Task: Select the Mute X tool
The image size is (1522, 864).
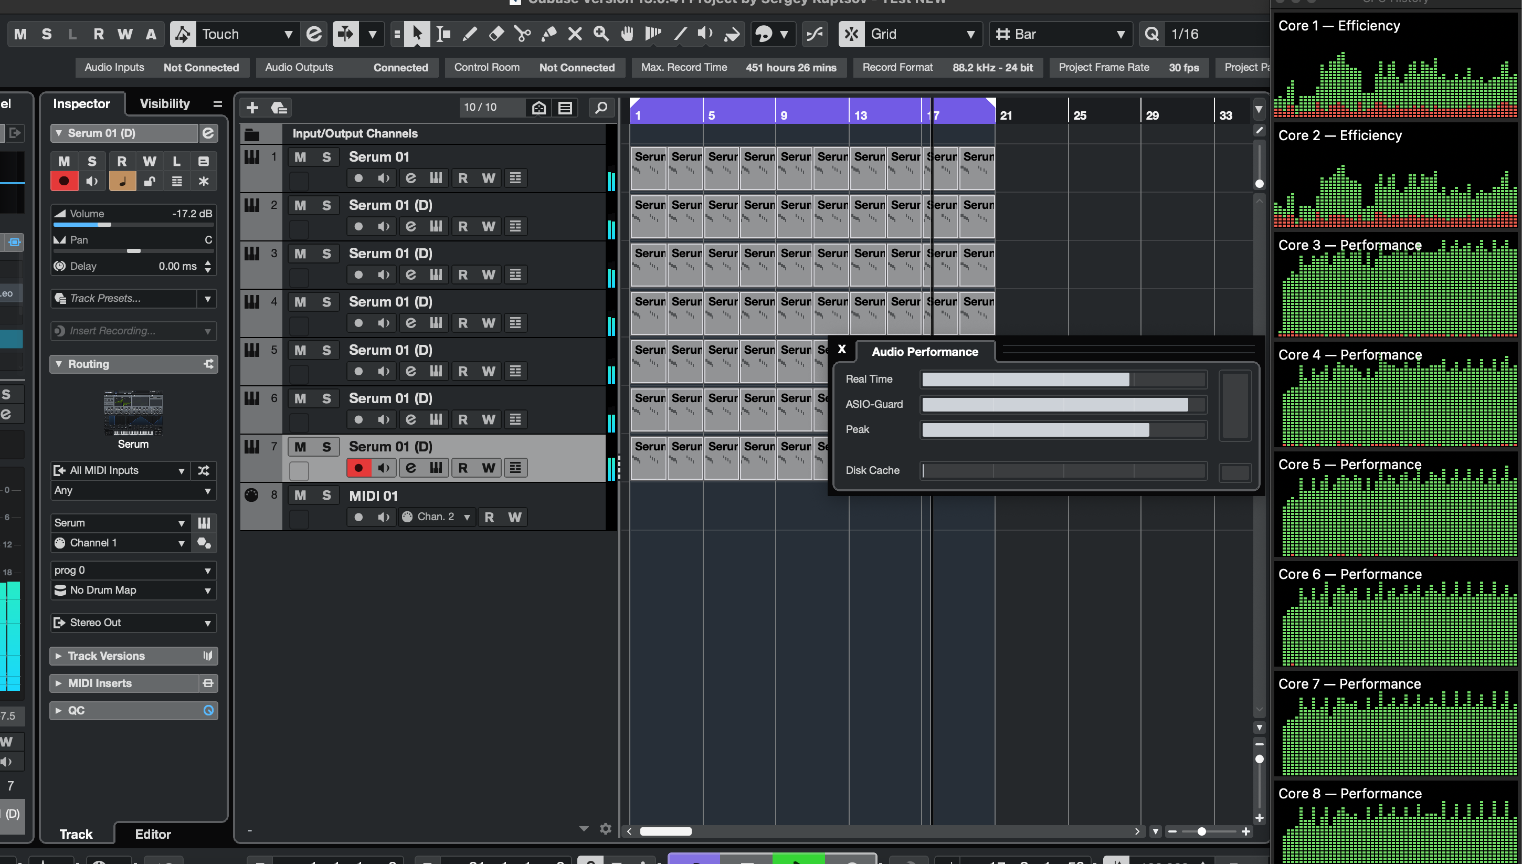Action: 574,34
